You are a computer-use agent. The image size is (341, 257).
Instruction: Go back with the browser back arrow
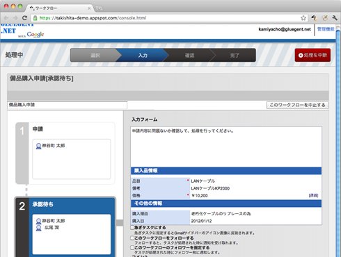tap(6, 18)
